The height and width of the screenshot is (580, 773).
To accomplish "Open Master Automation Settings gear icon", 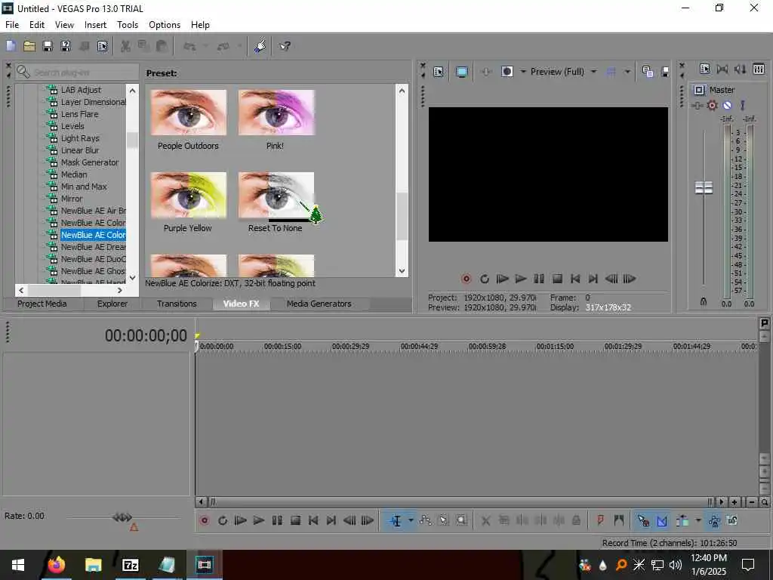I will tap(712, 106).
